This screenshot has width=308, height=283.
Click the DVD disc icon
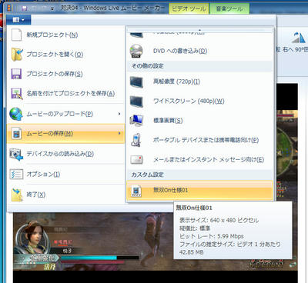click(136, 51)
